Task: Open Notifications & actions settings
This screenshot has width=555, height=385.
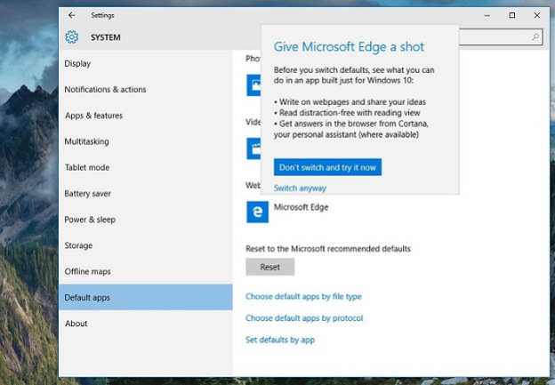Action: (105, 90)
